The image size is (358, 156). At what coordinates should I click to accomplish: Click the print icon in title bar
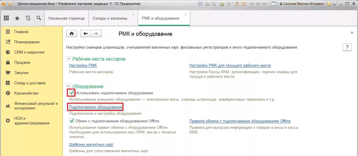click(x=207, y=4)
